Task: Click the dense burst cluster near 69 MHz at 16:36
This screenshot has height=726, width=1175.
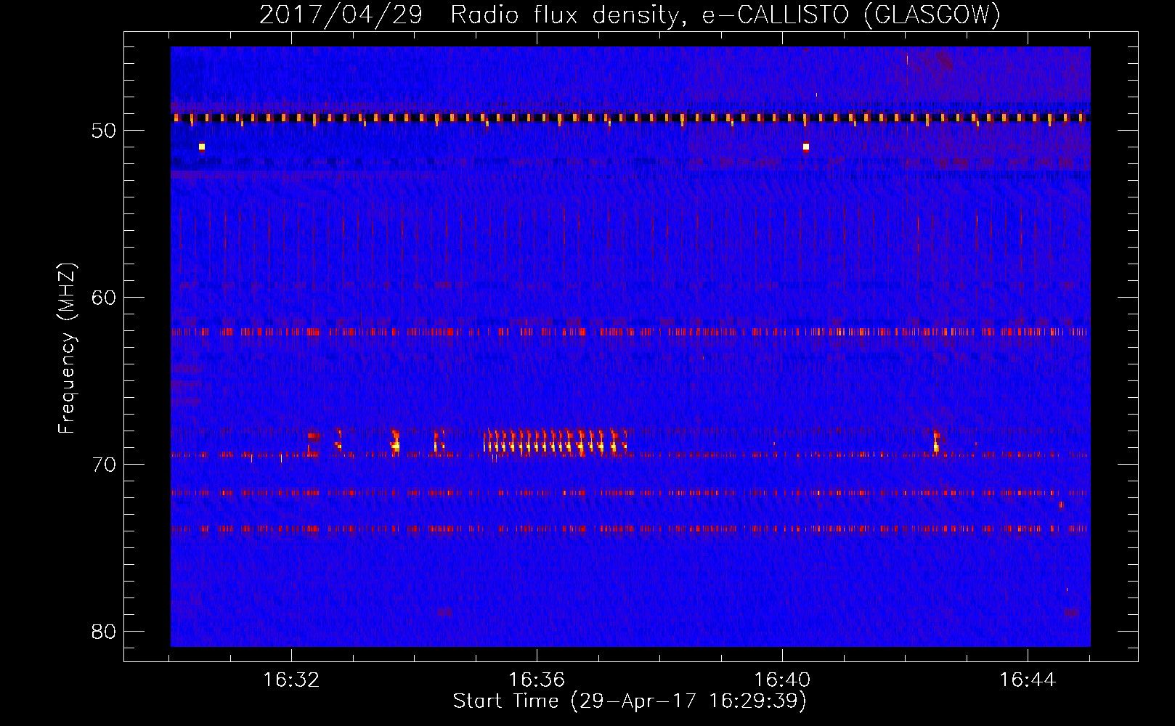Action: pos(556,442)
